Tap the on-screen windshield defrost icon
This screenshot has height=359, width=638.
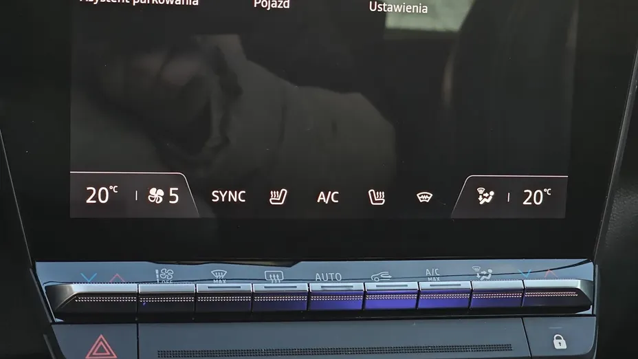pos(424,197)
